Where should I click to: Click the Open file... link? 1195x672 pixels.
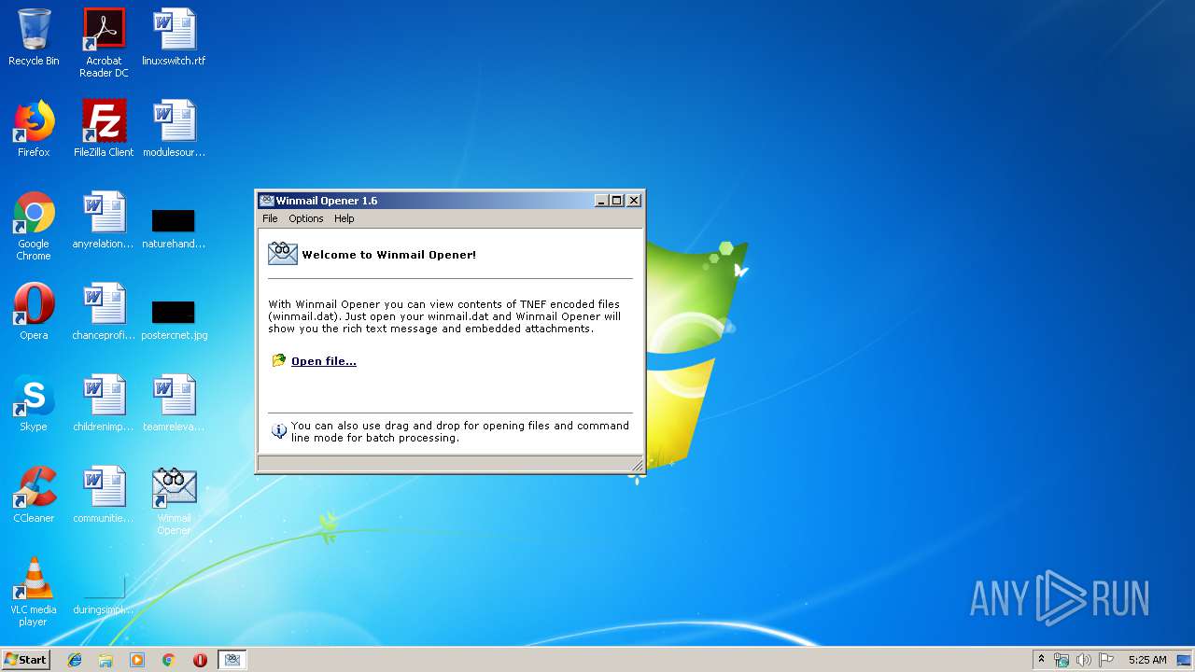click(324, 361)
